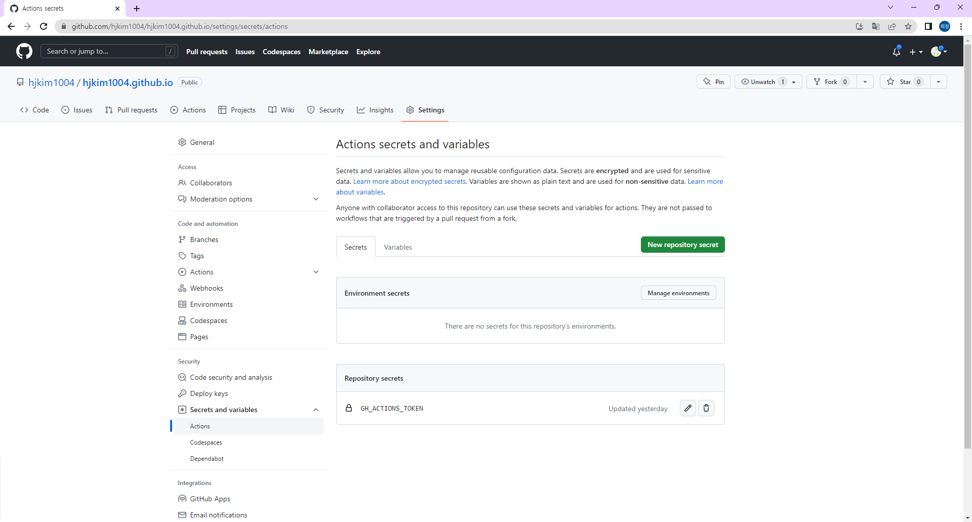972x522 pixels.
Task: Open the Chrome three-dot menu
Action: [x=961, y=26]
